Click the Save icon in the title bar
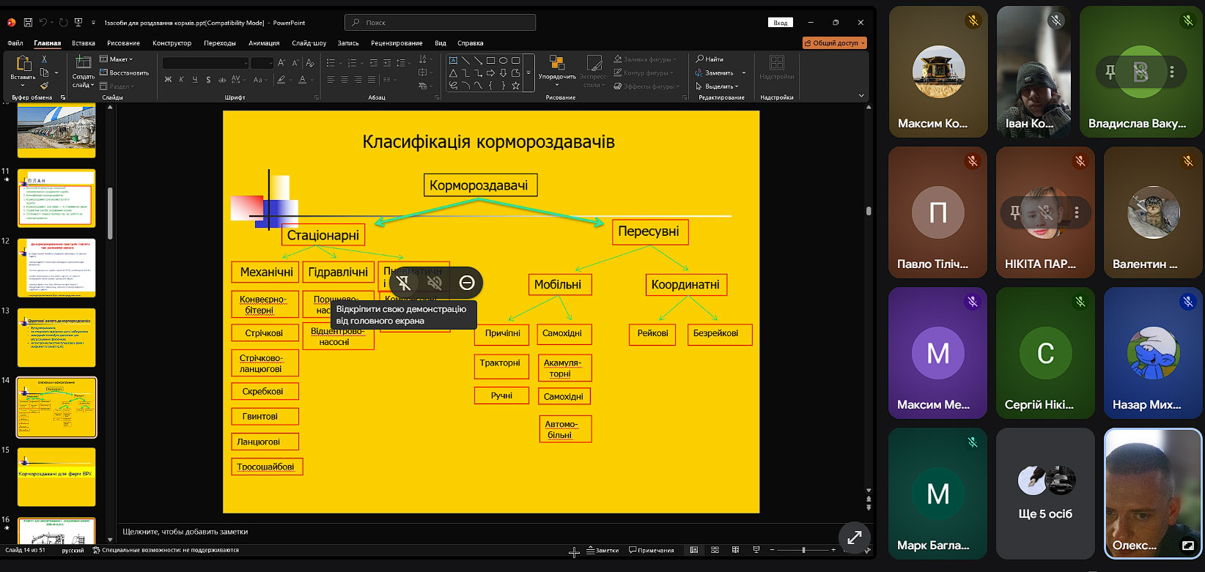Screen dimensions: 1205x572 28,23
